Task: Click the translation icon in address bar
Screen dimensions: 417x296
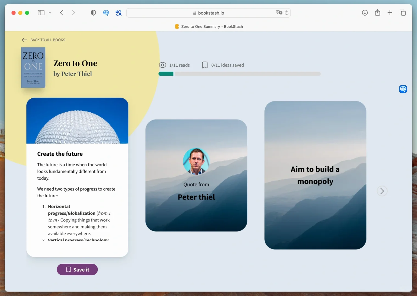Action: [279, 13]
